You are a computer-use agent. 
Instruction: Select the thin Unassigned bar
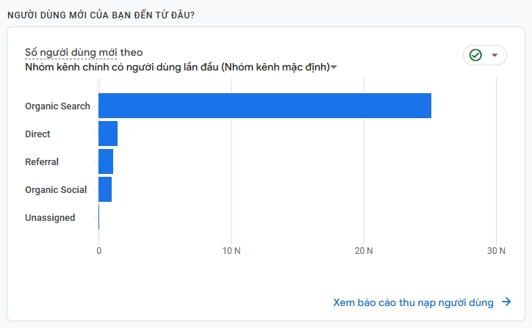point(98,217)
